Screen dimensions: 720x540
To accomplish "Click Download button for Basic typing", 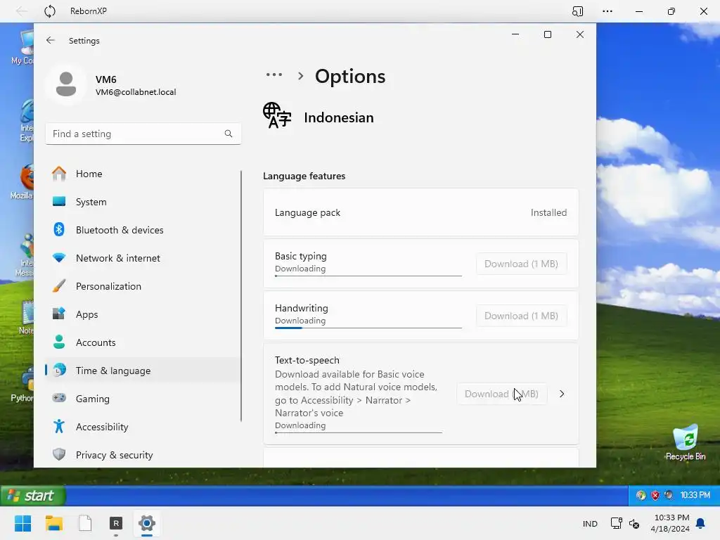I will click(x=521, y=264).
